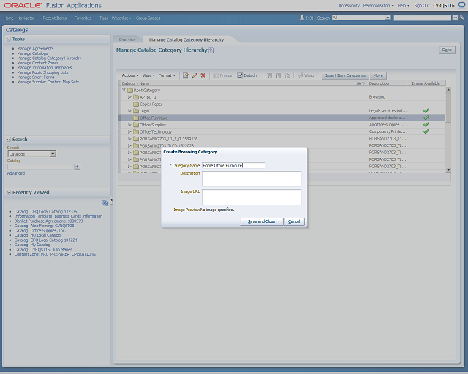Click the catalog search go arrow button
This screenshot has height=374, width=468.
(x=78, y=167)
